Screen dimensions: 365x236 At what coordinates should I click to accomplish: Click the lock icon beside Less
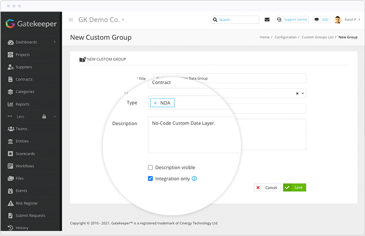(44, 116)
